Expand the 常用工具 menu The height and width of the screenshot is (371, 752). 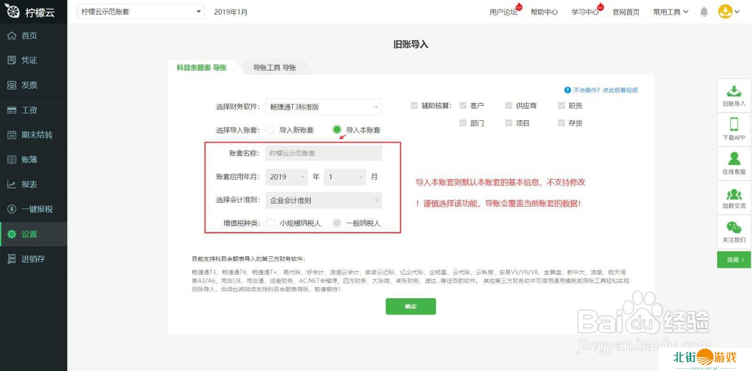(x=670, y=12)
